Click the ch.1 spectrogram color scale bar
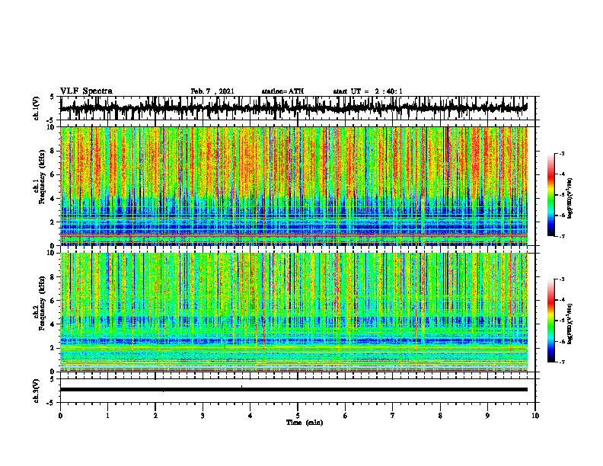603x466 pixels. [x=551, y=195]
